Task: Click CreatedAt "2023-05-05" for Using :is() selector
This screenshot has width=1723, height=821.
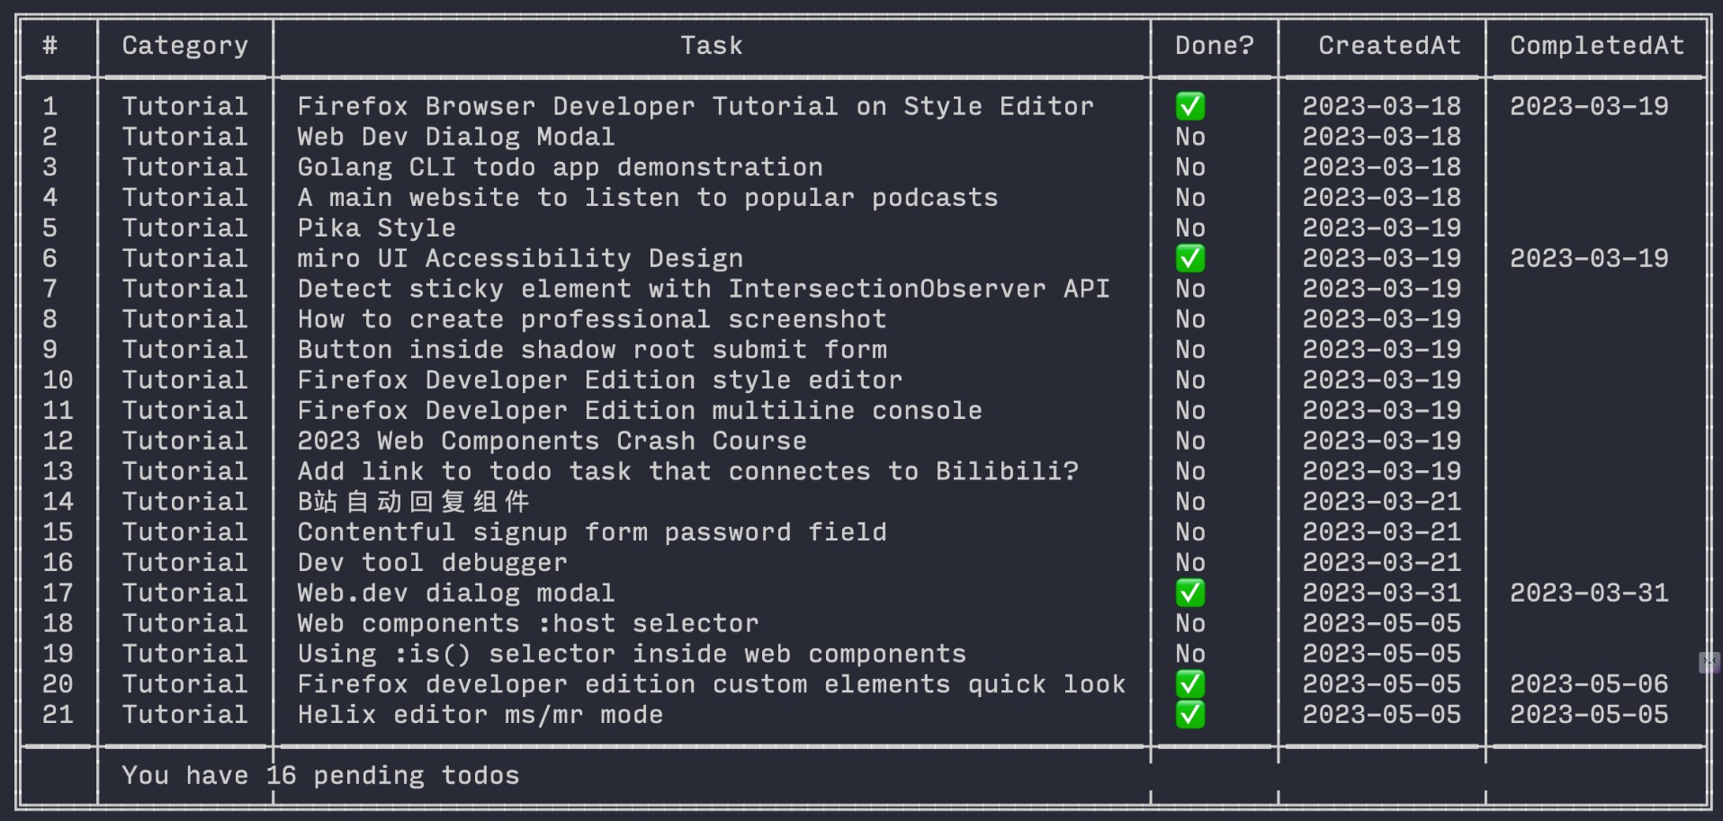Action: 1382,654
